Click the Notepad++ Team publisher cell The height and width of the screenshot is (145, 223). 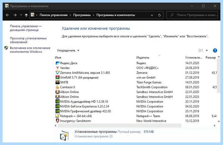coord(148,116)
